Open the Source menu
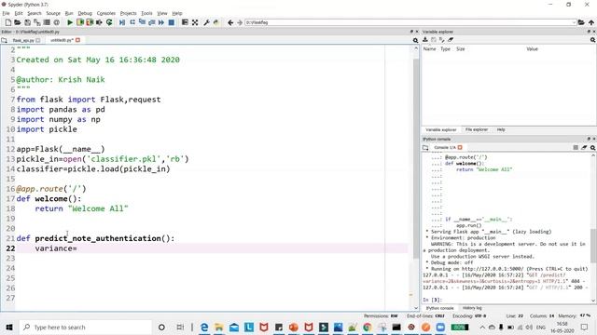The image size is (597, 335). click(53, 13)
